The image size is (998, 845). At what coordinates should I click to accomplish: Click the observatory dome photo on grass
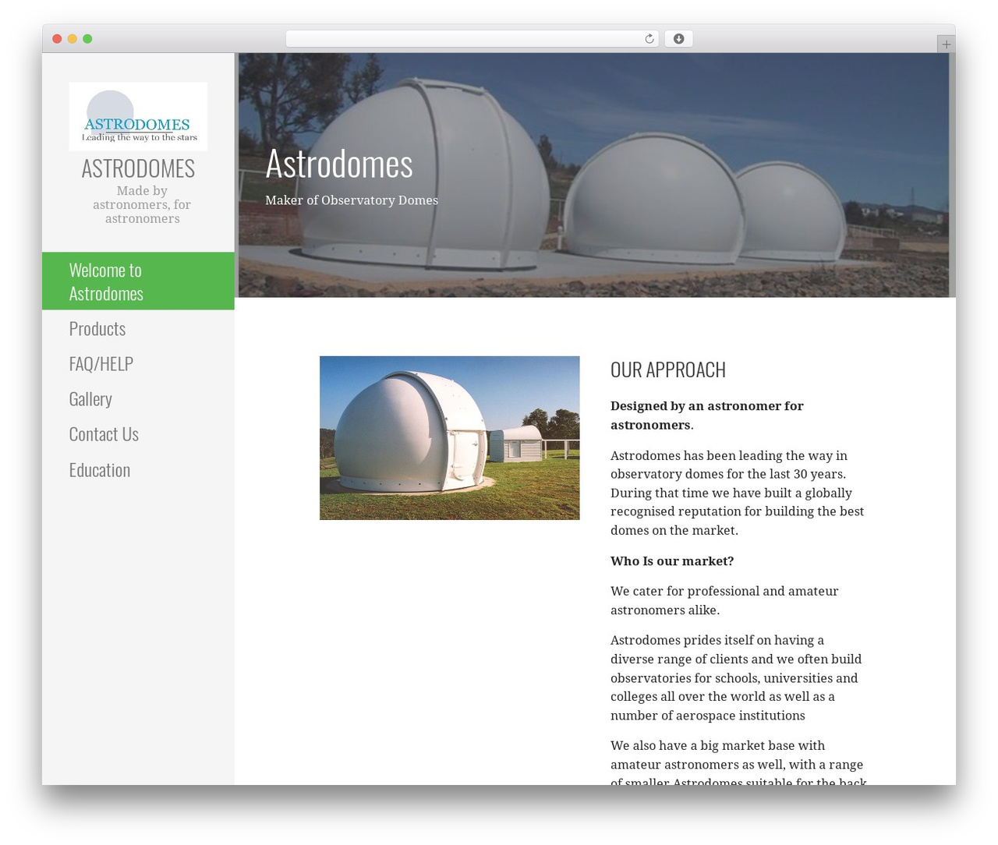tap(449, 438)
